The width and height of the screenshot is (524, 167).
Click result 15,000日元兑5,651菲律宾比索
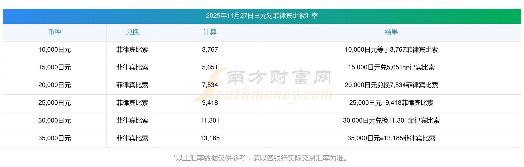point(391,67)
